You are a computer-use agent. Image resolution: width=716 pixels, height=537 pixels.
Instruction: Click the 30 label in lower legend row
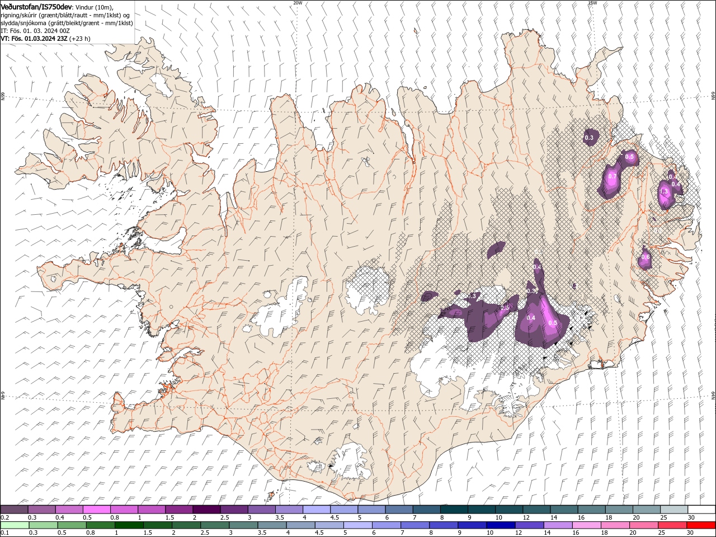tap(691, 533)
